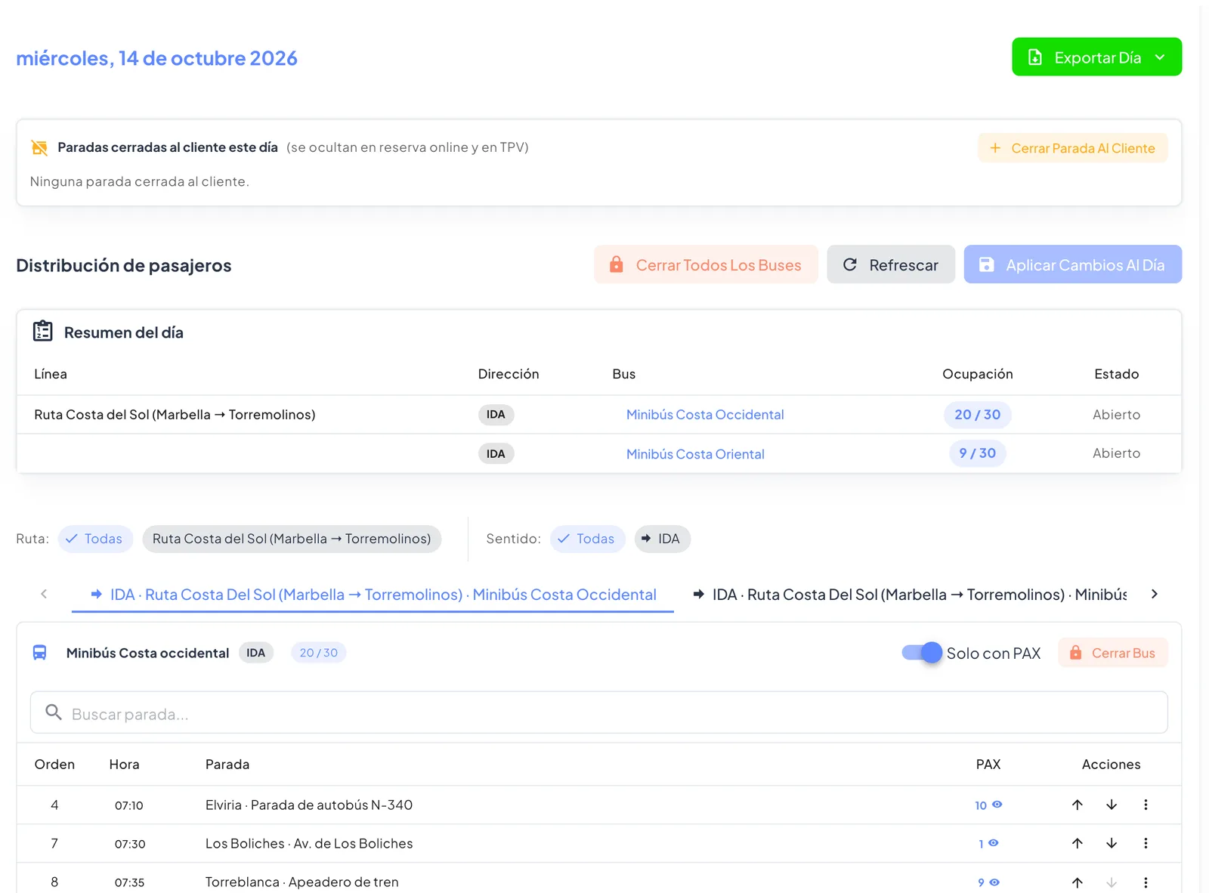View the 9 passengers at Torreblanca stop
The image size is (1209, 893).
(988, 882)
